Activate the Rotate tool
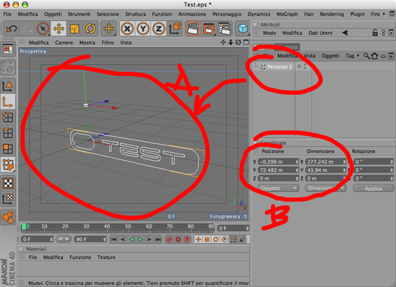The width and height of the screenshot is (396, 287). click(90, 29)
